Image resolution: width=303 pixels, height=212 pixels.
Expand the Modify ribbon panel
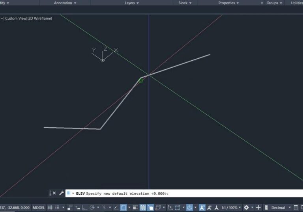click(x=4, y=3)
